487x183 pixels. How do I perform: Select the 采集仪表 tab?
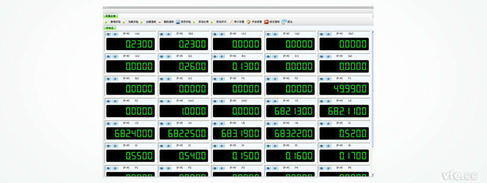[x=110, y=16]
